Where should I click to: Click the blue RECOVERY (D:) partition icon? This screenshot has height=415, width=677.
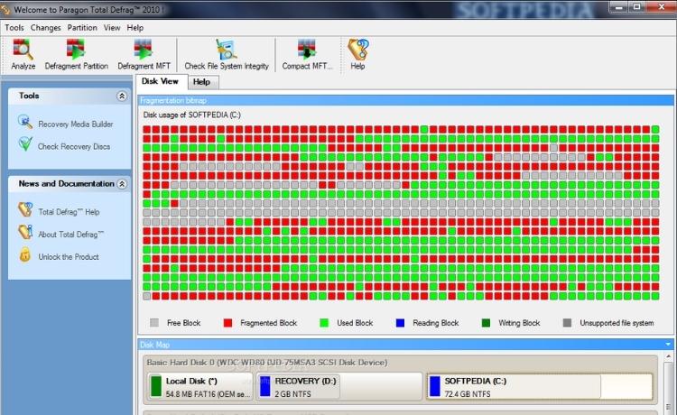tap(264, 386)
